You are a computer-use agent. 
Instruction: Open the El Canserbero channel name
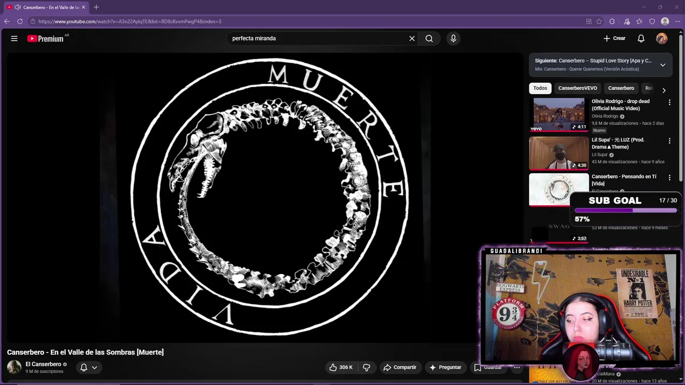43,364
